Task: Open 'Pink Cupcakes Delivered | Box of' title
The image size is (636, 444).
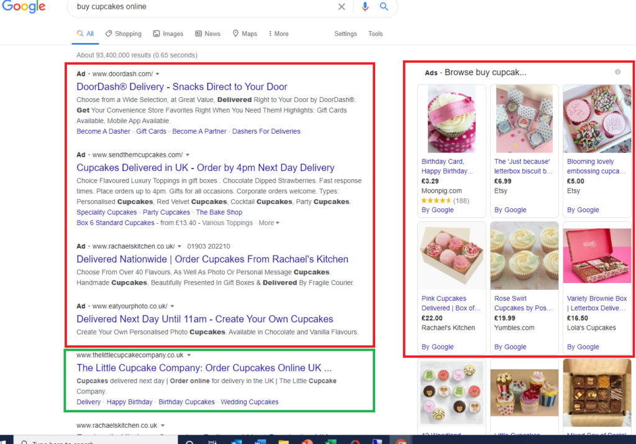Action: [451, 303]
